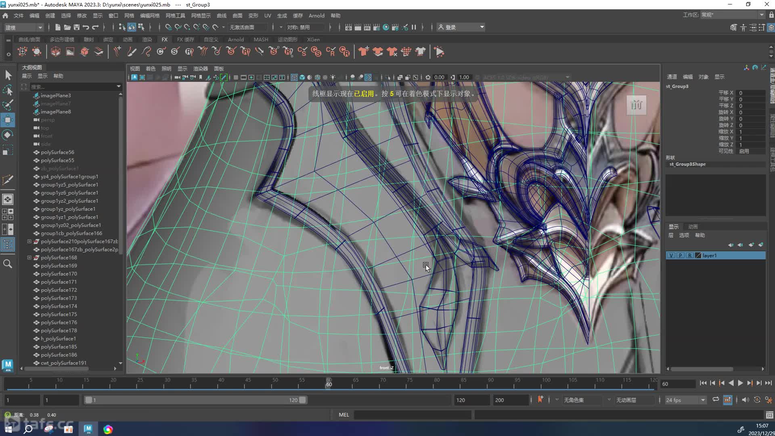Activate the Move tool in toolbox
Screen dimensions: 775x436
tap(8, 120)
